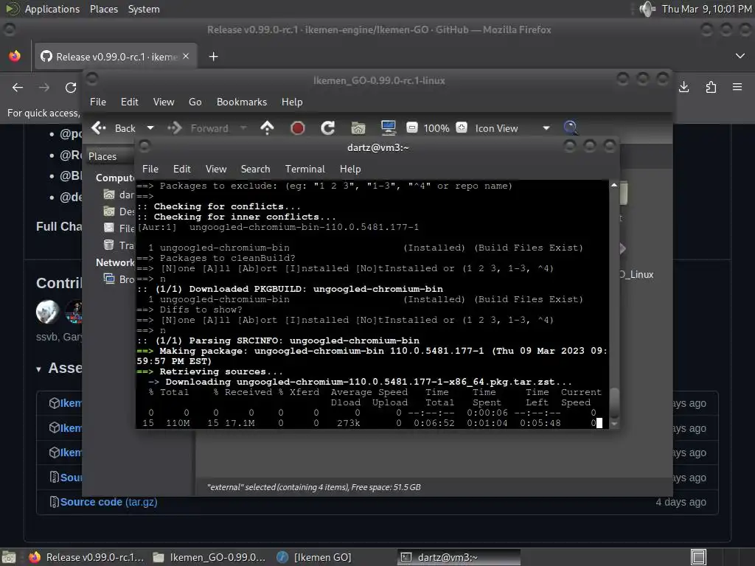Open Icon View mode dropdown
Viewport: 755px width, 566px height.
pos(512,128)
